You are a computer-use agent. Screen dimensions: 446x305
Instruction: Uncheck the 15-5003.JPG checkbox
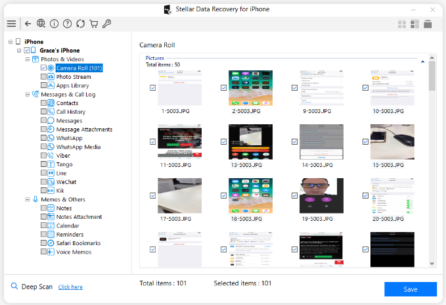tap(365, 142)
